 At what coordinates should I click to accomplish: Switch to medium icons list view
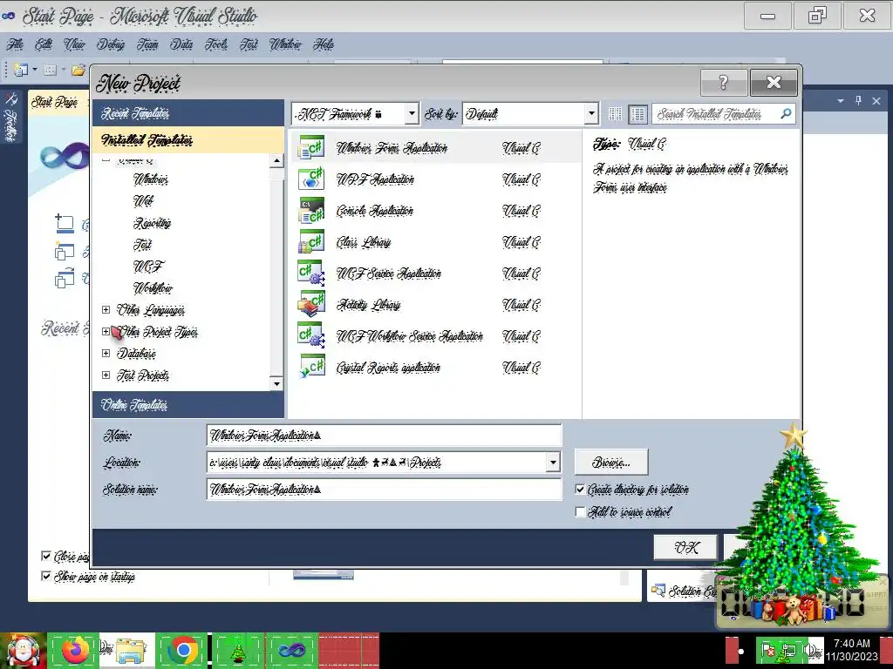click(x=637, y=114)
